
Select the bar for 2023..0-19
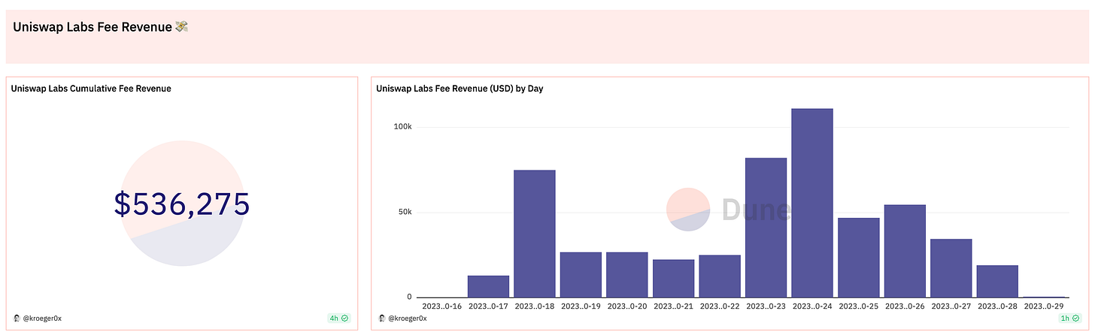coord(581,275)
